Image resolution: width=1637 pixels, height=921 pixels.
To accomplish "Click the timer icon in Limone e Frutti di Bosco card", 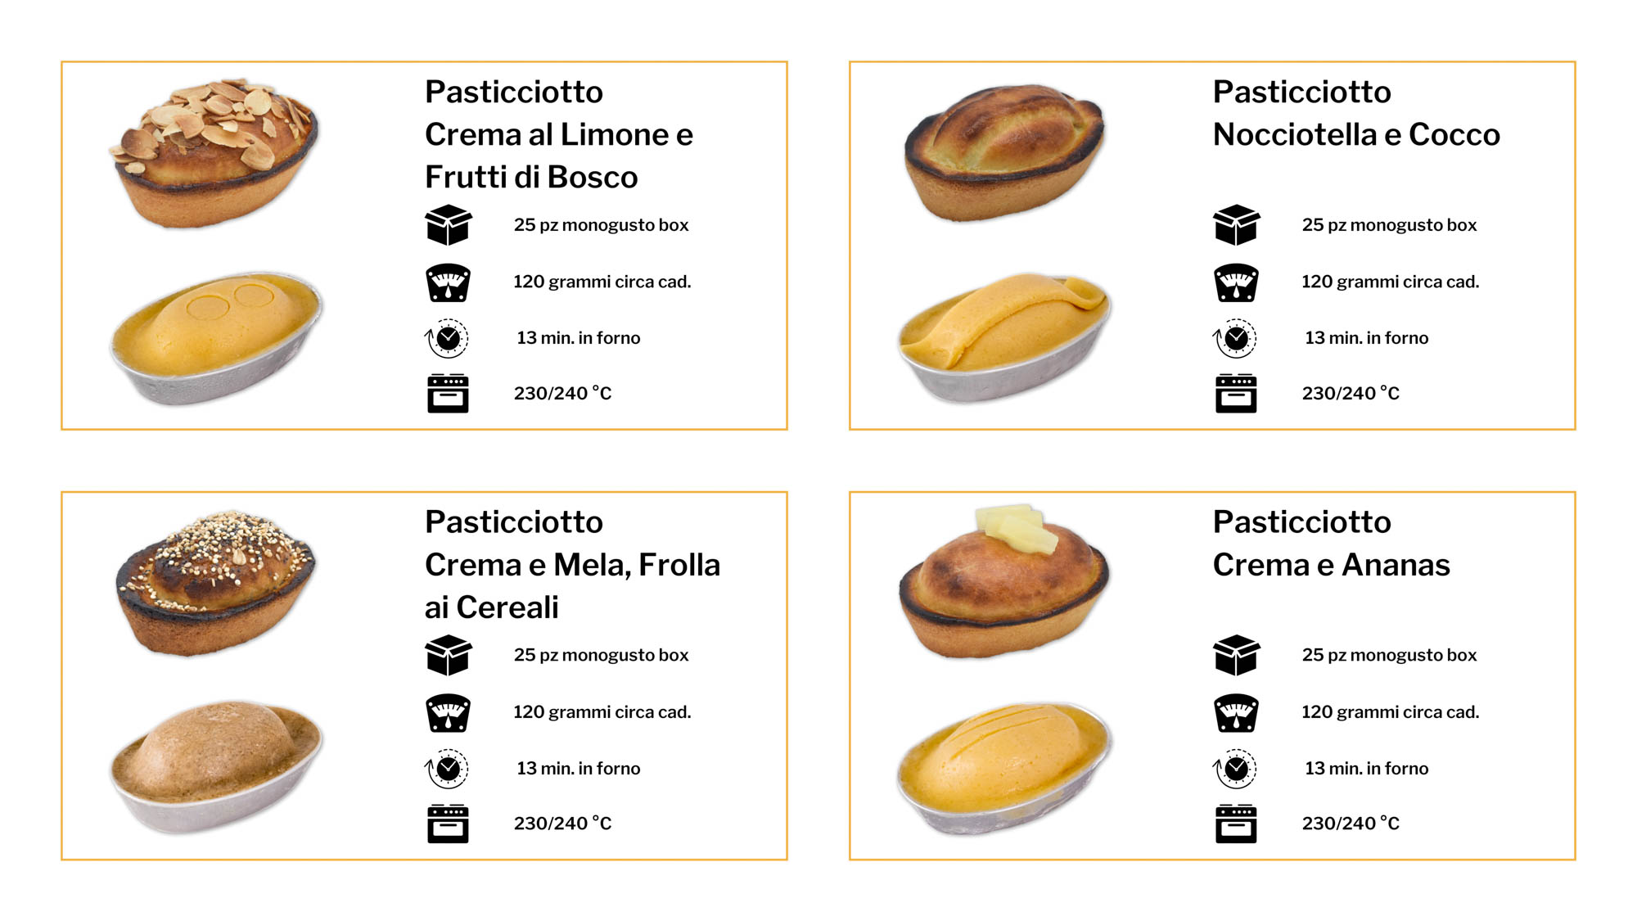I will click(x=448, y=338).
